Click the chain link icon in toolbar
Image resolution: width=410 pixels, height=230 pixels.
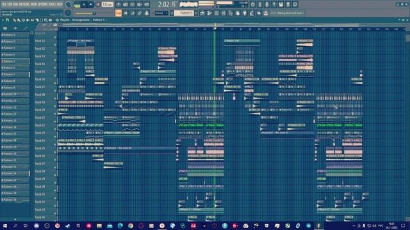pyautogui.click(x=140, y=13)
